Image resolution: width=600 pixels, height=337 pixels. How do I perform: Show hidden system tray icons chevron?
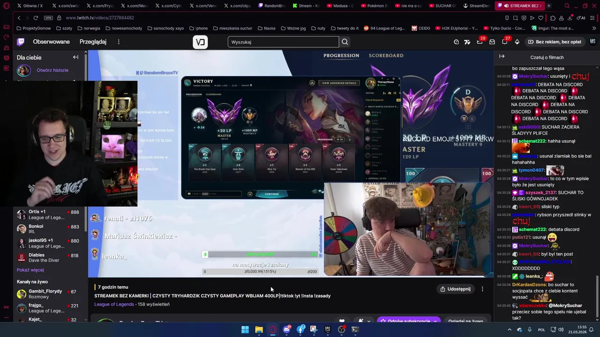[510, 330]
